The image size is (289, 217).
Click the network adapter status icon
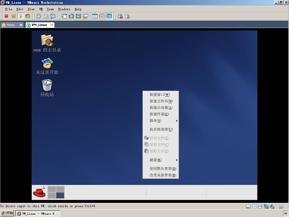pyautogui.click(x=266, y=207)
